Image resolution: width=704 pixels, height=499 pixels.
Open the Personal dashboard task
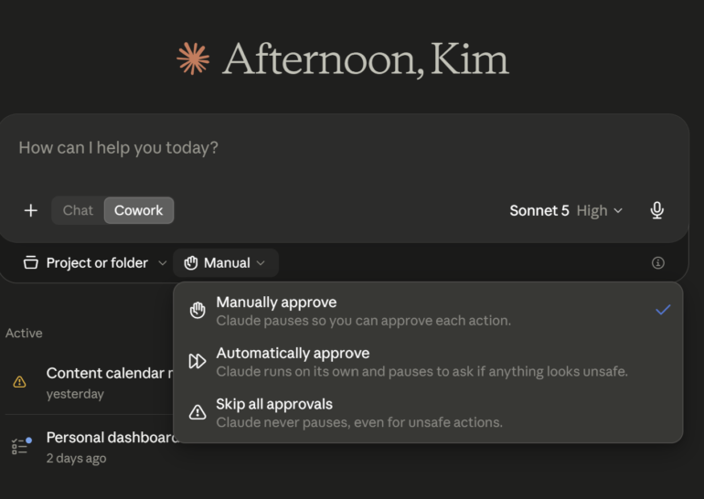click(x=89, y=447)
